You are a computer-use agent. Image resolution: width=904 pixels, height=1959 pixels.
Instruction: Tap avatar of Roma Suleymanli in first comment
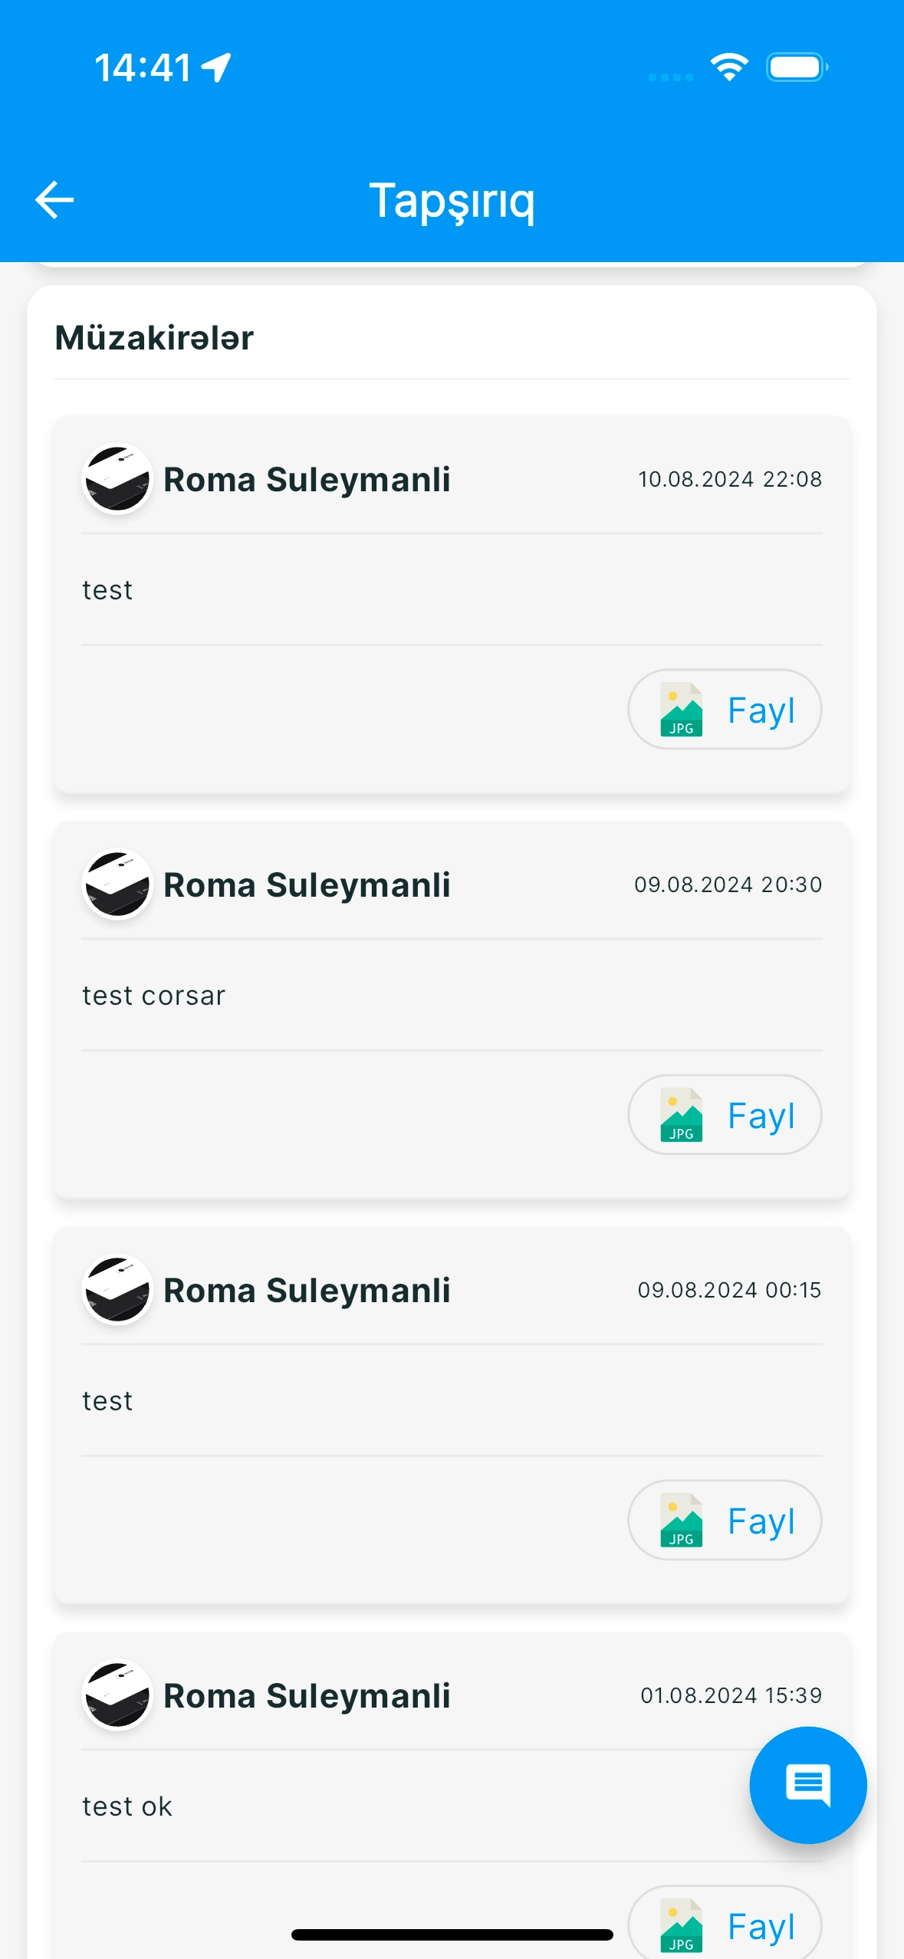tap(117, 480)
